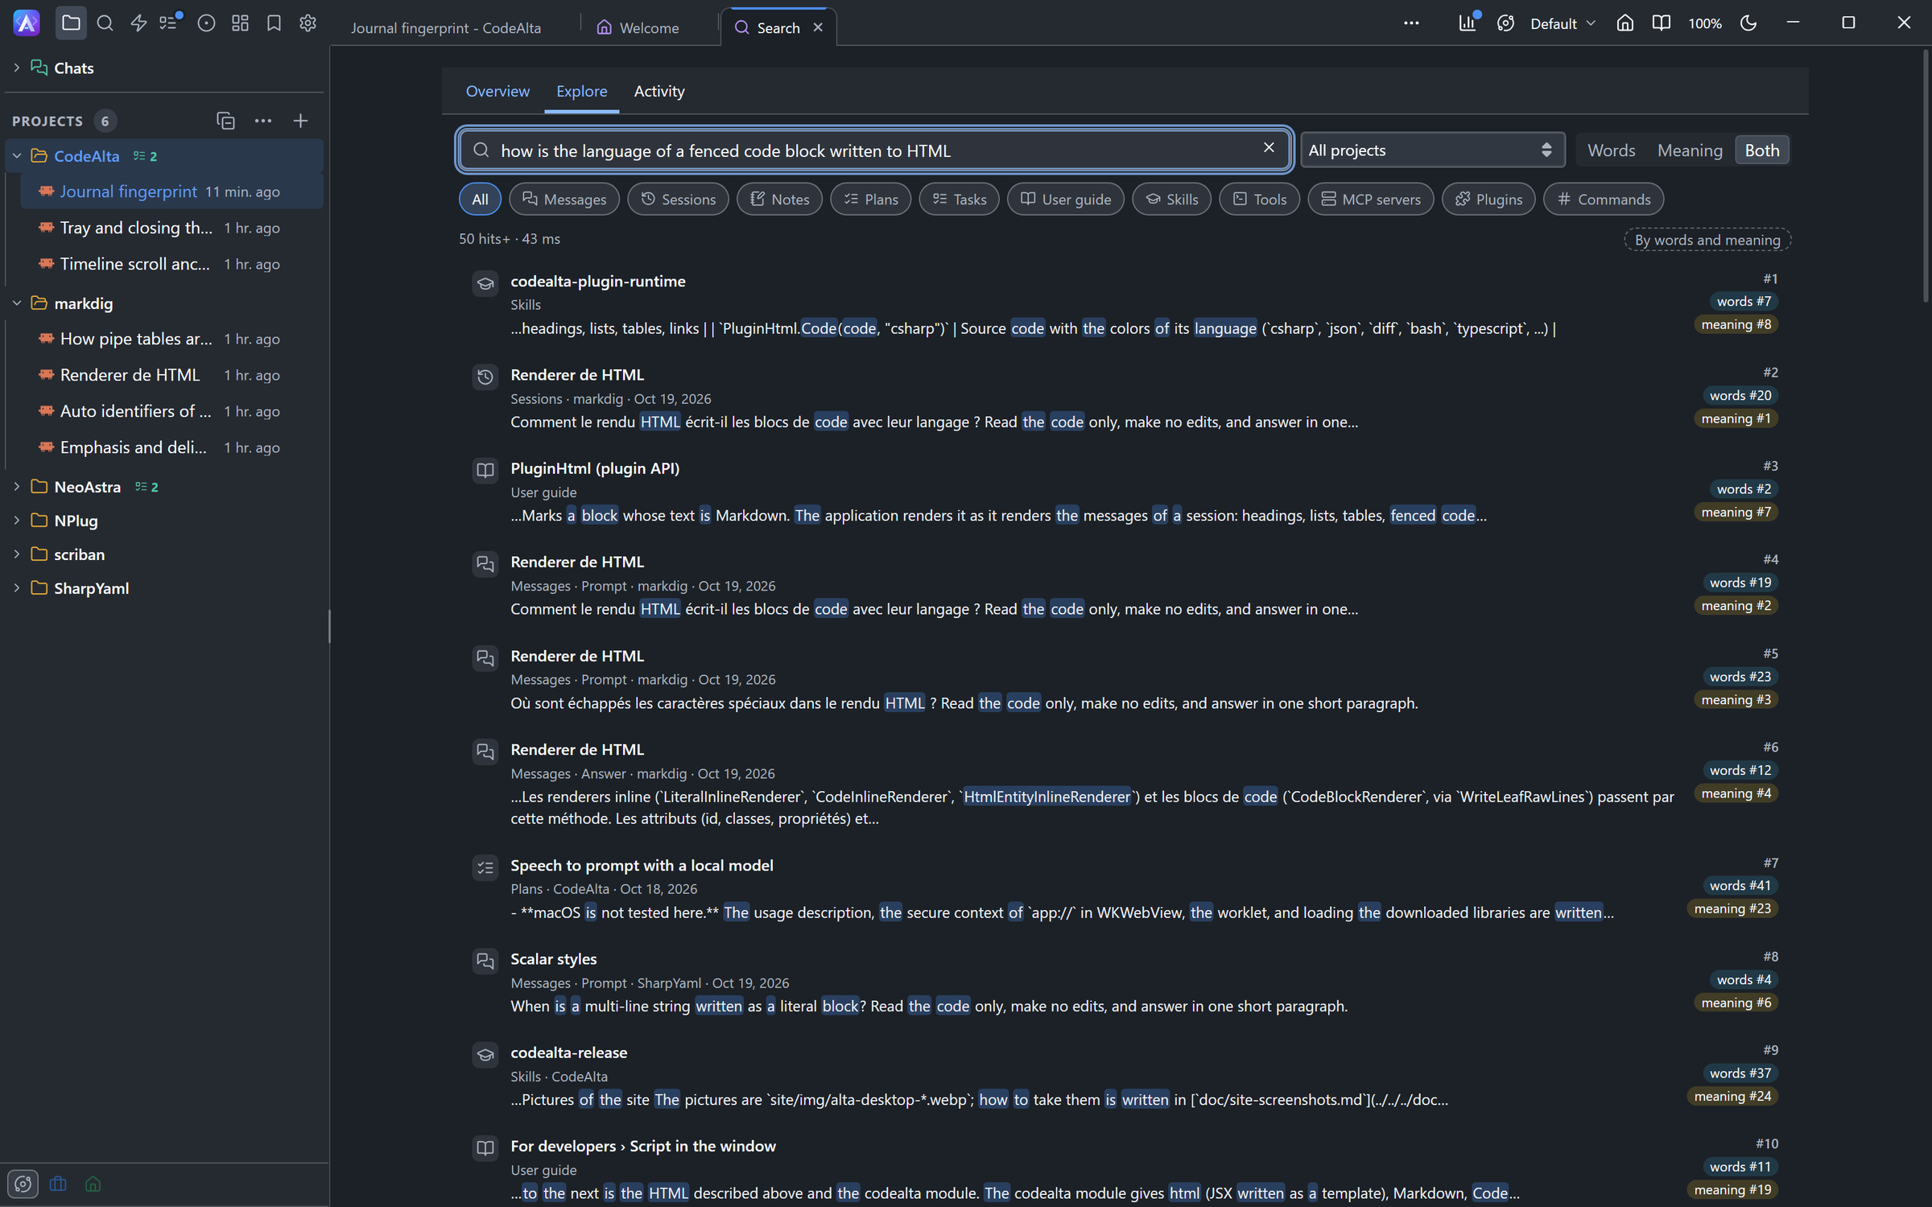Open the Tray and closing session in sidebar
This screenshot has width=1932, height=1207.
(172, 228)
